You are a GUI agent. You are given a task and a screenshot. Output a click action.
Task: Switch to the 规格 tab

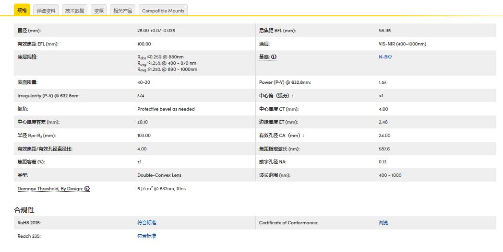[22, 10]
